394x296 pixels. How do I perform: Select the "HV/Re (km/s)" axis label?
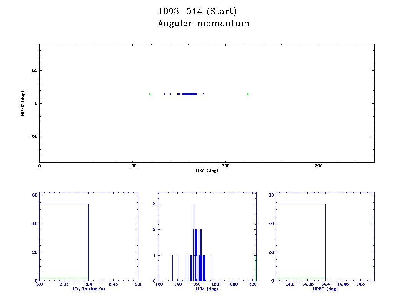tap(89, 289)
